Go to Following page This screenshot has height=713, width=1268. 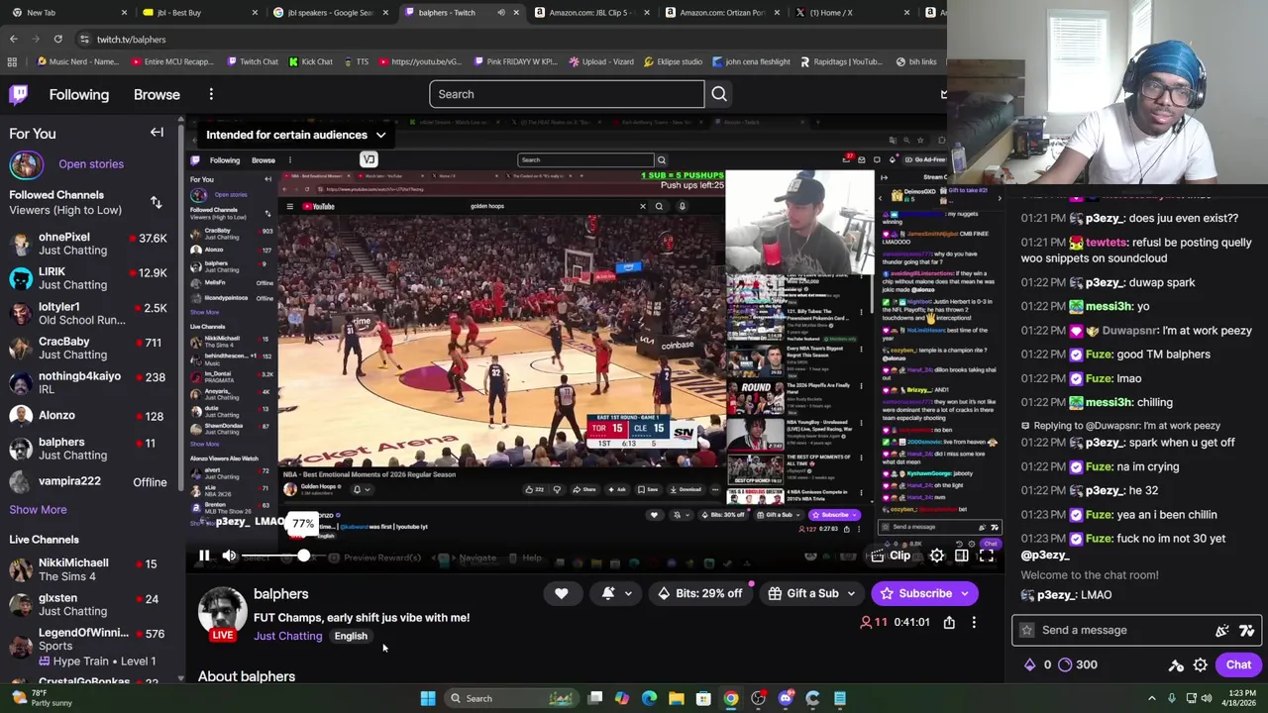pyautogui.click(x=79, y=94)
